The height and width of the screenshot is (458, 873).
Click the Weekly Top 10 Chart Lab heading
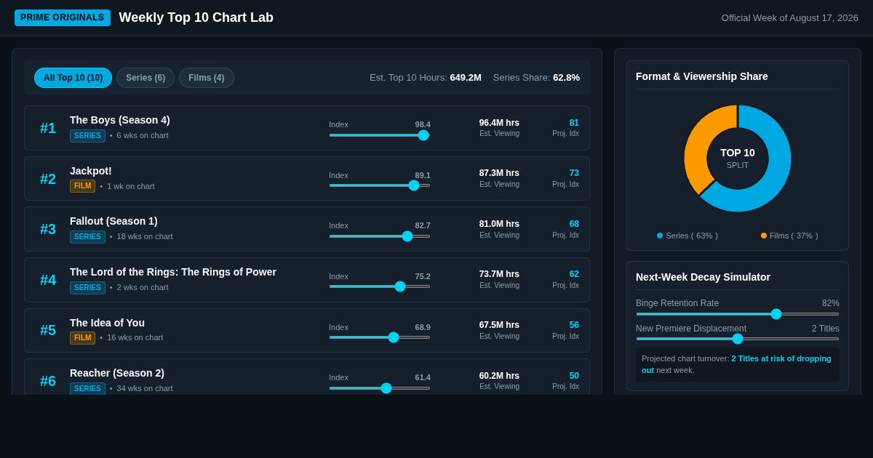196,17
